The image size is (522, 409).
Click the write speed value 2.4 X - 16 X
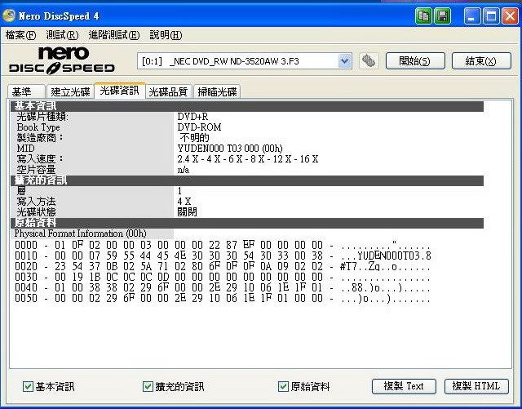tap(248, 159)
